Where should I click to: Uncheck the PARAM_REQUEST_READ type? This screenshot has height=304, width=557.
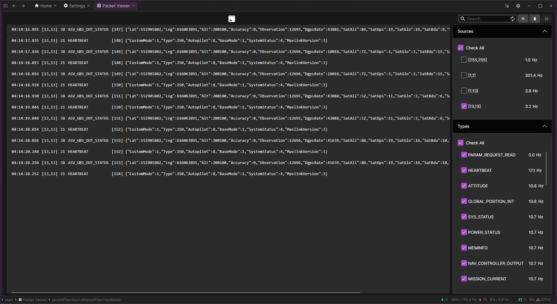tap(464, 155)
